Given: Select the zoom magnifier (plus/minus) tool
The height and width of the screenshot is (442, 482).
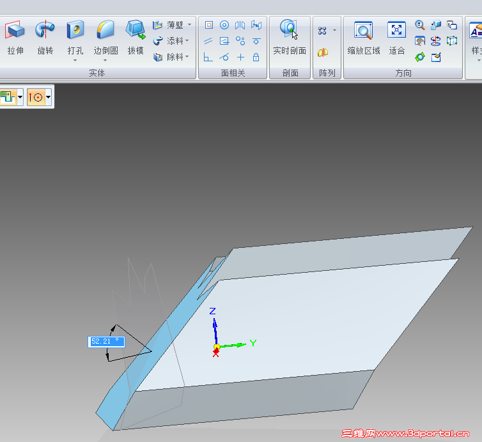Looking at the screenshot, I should pos(420,25).
